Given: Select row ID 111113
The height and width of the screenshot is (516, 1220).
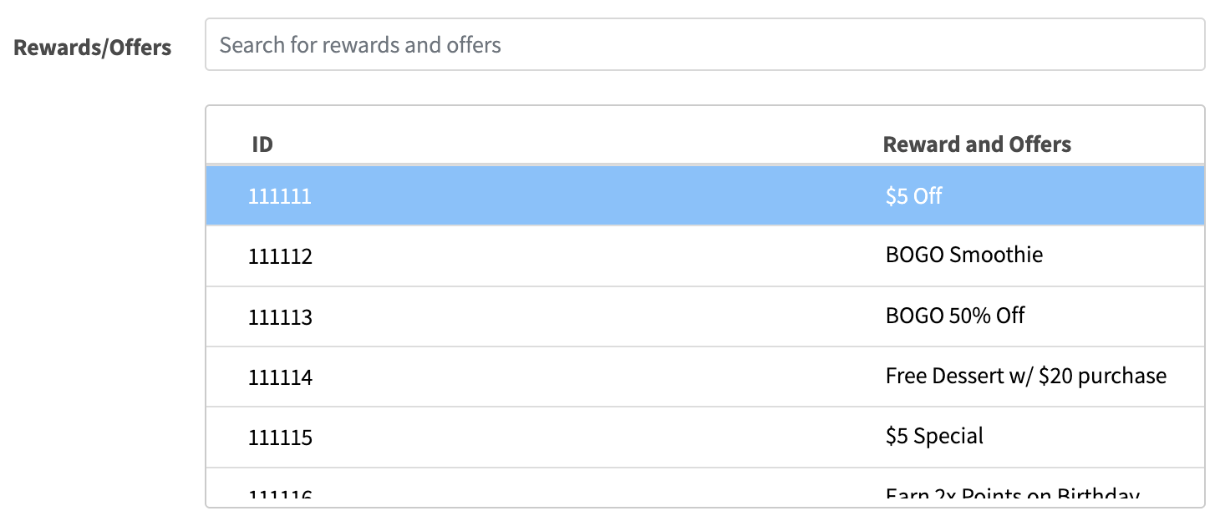Looking at the screenshot, I should coord(280,317).
